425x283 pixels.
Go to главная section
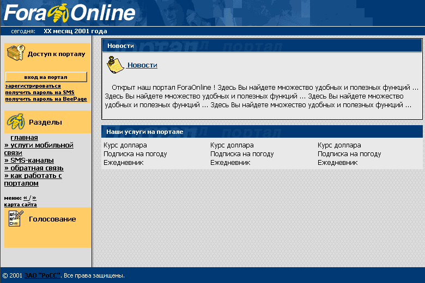[24, 138]
